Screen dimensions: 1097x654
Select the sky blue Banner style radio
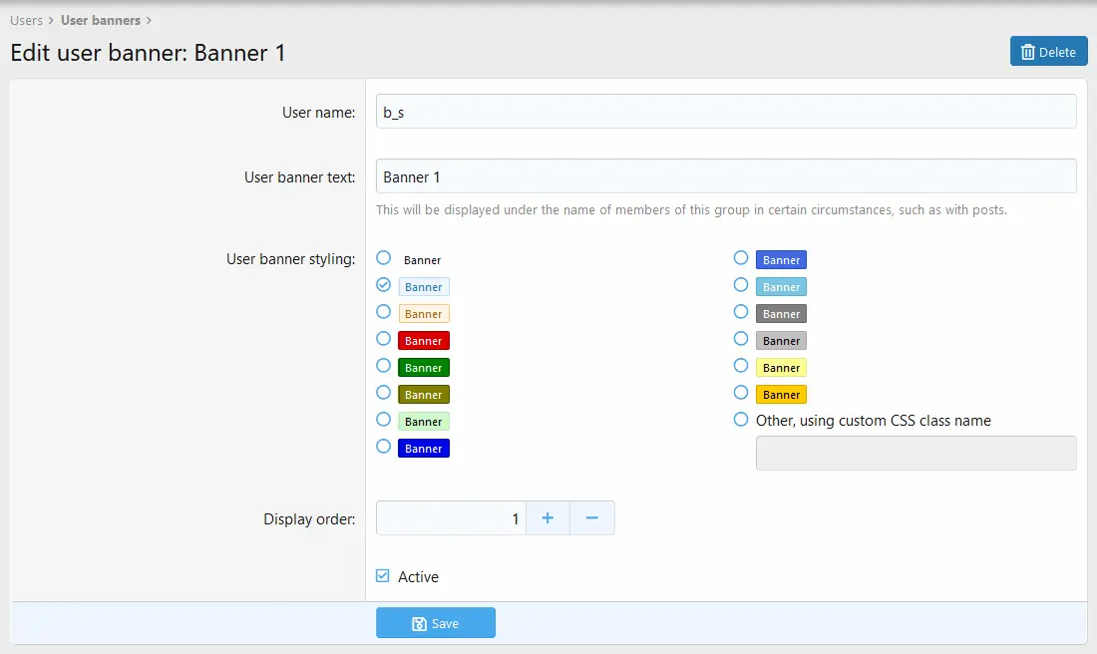pos(741,285)
